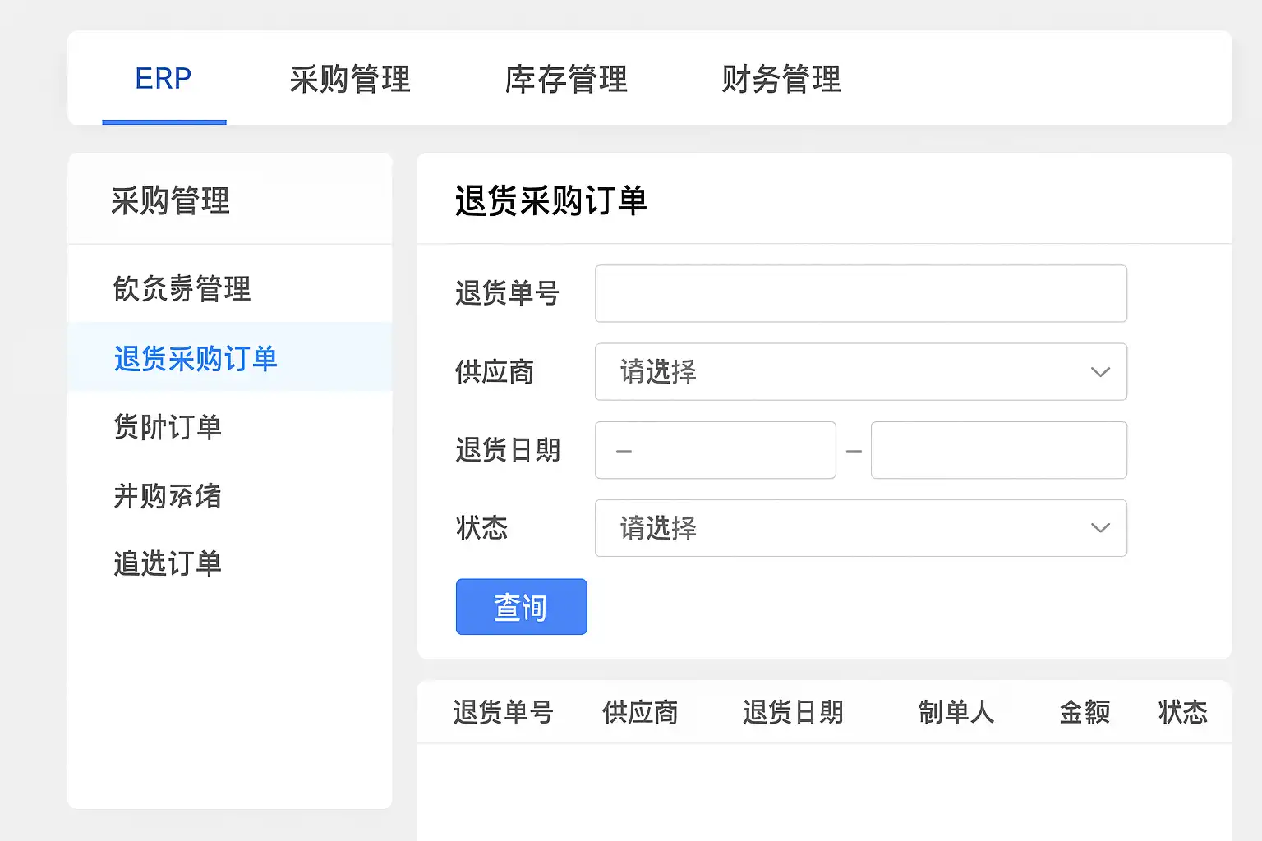Select the fourth sidebar menu item starting with 并购

168,495
